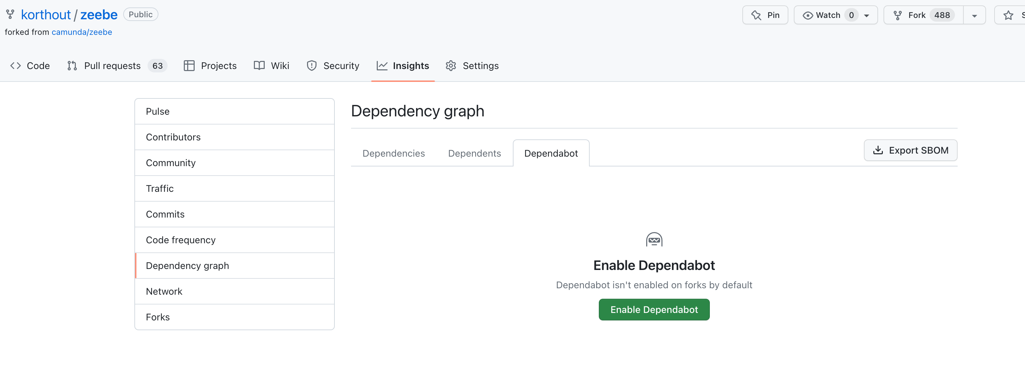Viewport: 1025px width, 385px height.
Task: Click the Pull requests icon
Action: tap(72, 66)
